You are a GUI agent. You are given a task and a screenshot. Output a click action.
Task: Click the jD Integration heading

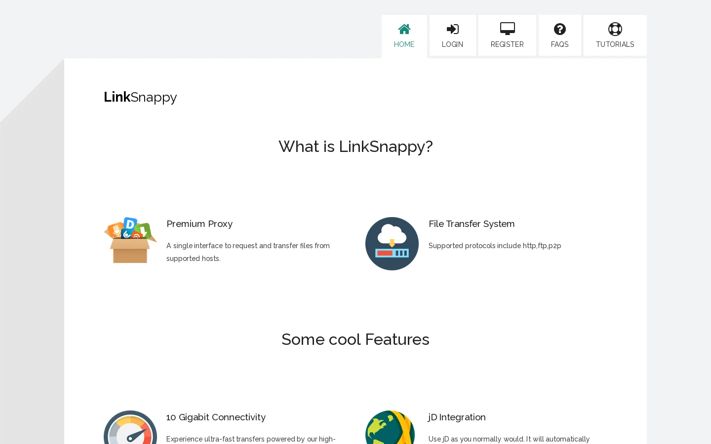point(457,417)
